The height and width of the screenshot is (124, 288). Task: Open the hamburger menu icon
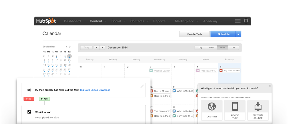click(238, 21)
